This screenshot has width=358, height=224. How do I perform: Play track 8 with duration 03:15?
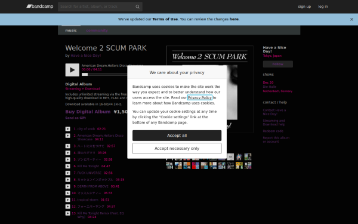pos(68,180)
